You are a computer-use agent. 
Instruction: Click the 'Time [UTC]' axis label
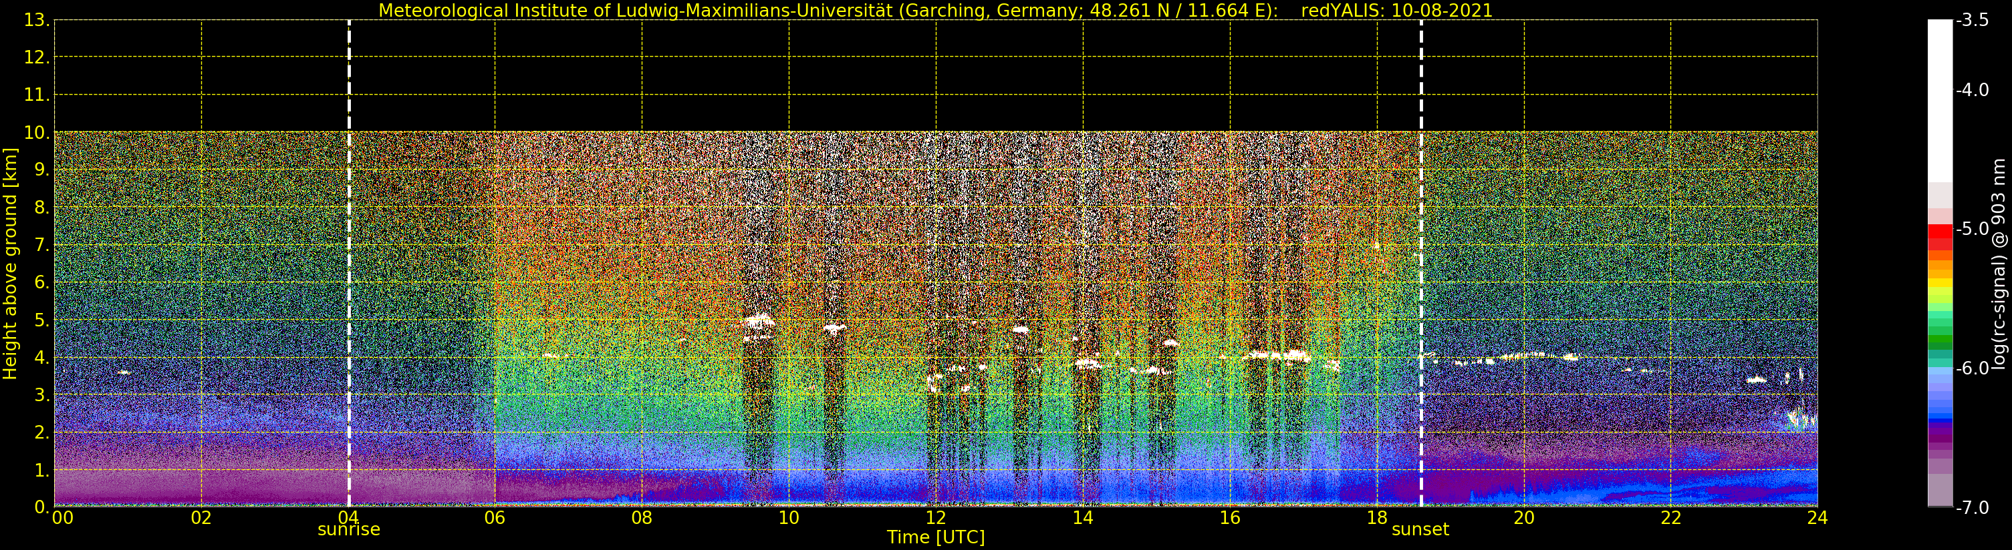coord(936,537)
